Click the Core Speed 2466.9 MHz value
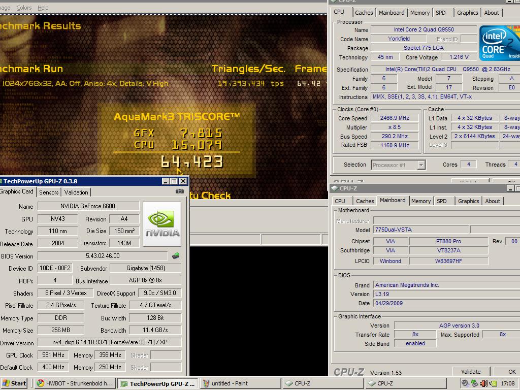This screenshot has height=390, width=520. pos(395,118)
